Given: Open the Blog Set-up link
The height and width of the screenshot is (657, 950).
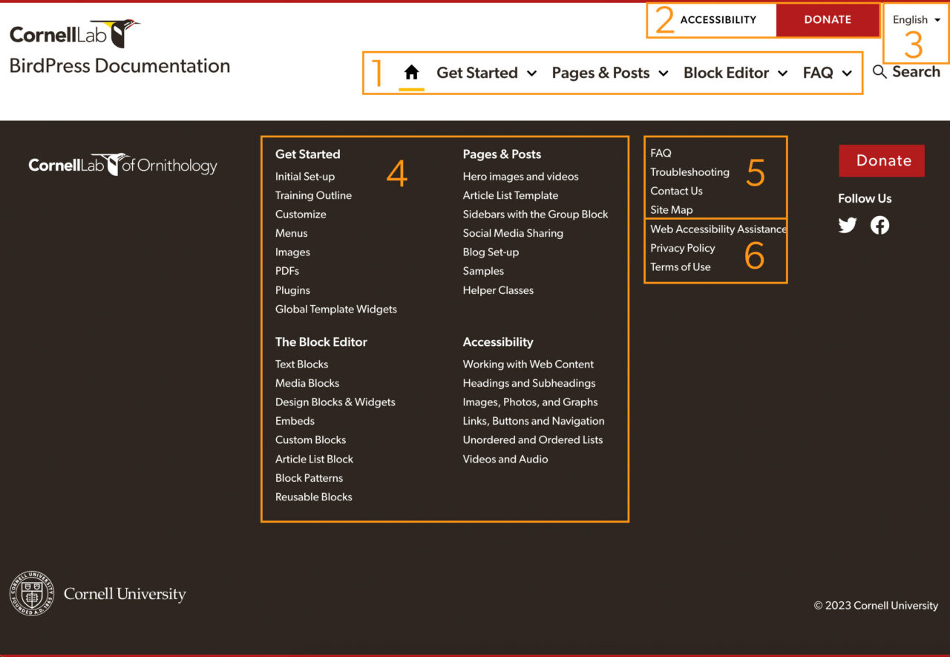Looking at the screenshot, I should (x=491, y=252).
